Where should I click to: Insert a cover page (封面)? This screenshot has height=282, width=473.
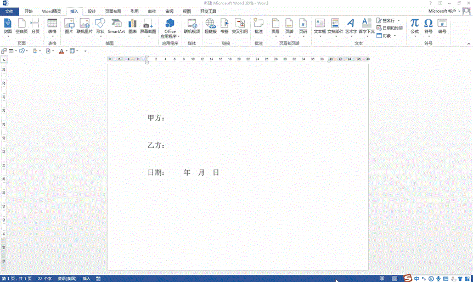coord(8,26)
